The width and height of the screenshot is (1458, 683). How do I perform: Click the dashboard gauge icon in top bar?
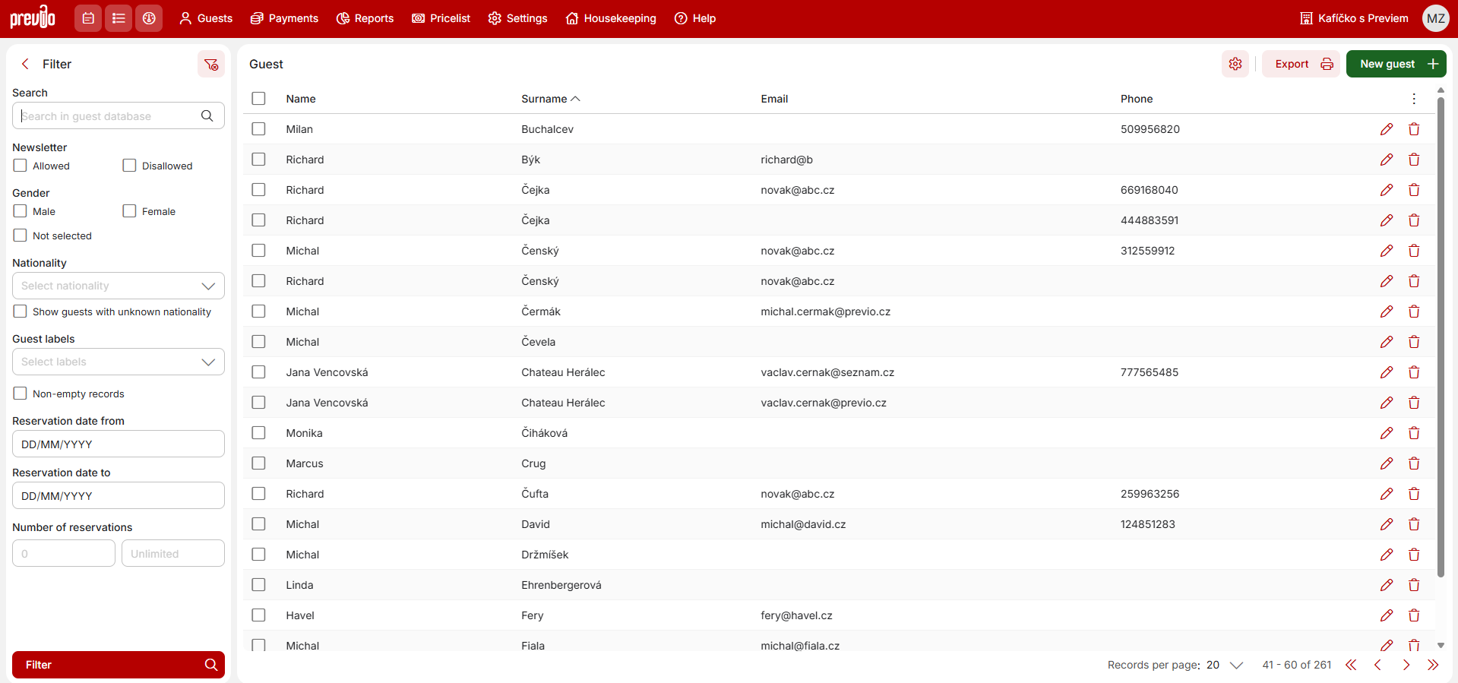pos(149,18)
